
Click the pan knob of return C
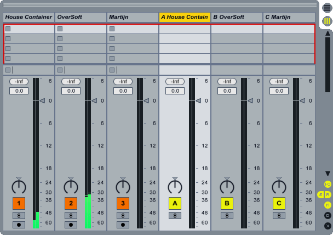(279, 187)
